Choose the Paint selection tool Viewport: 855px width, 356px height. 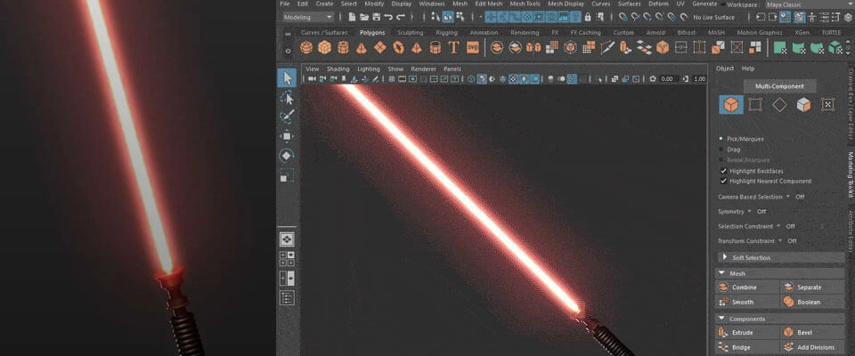pos(288,117)
